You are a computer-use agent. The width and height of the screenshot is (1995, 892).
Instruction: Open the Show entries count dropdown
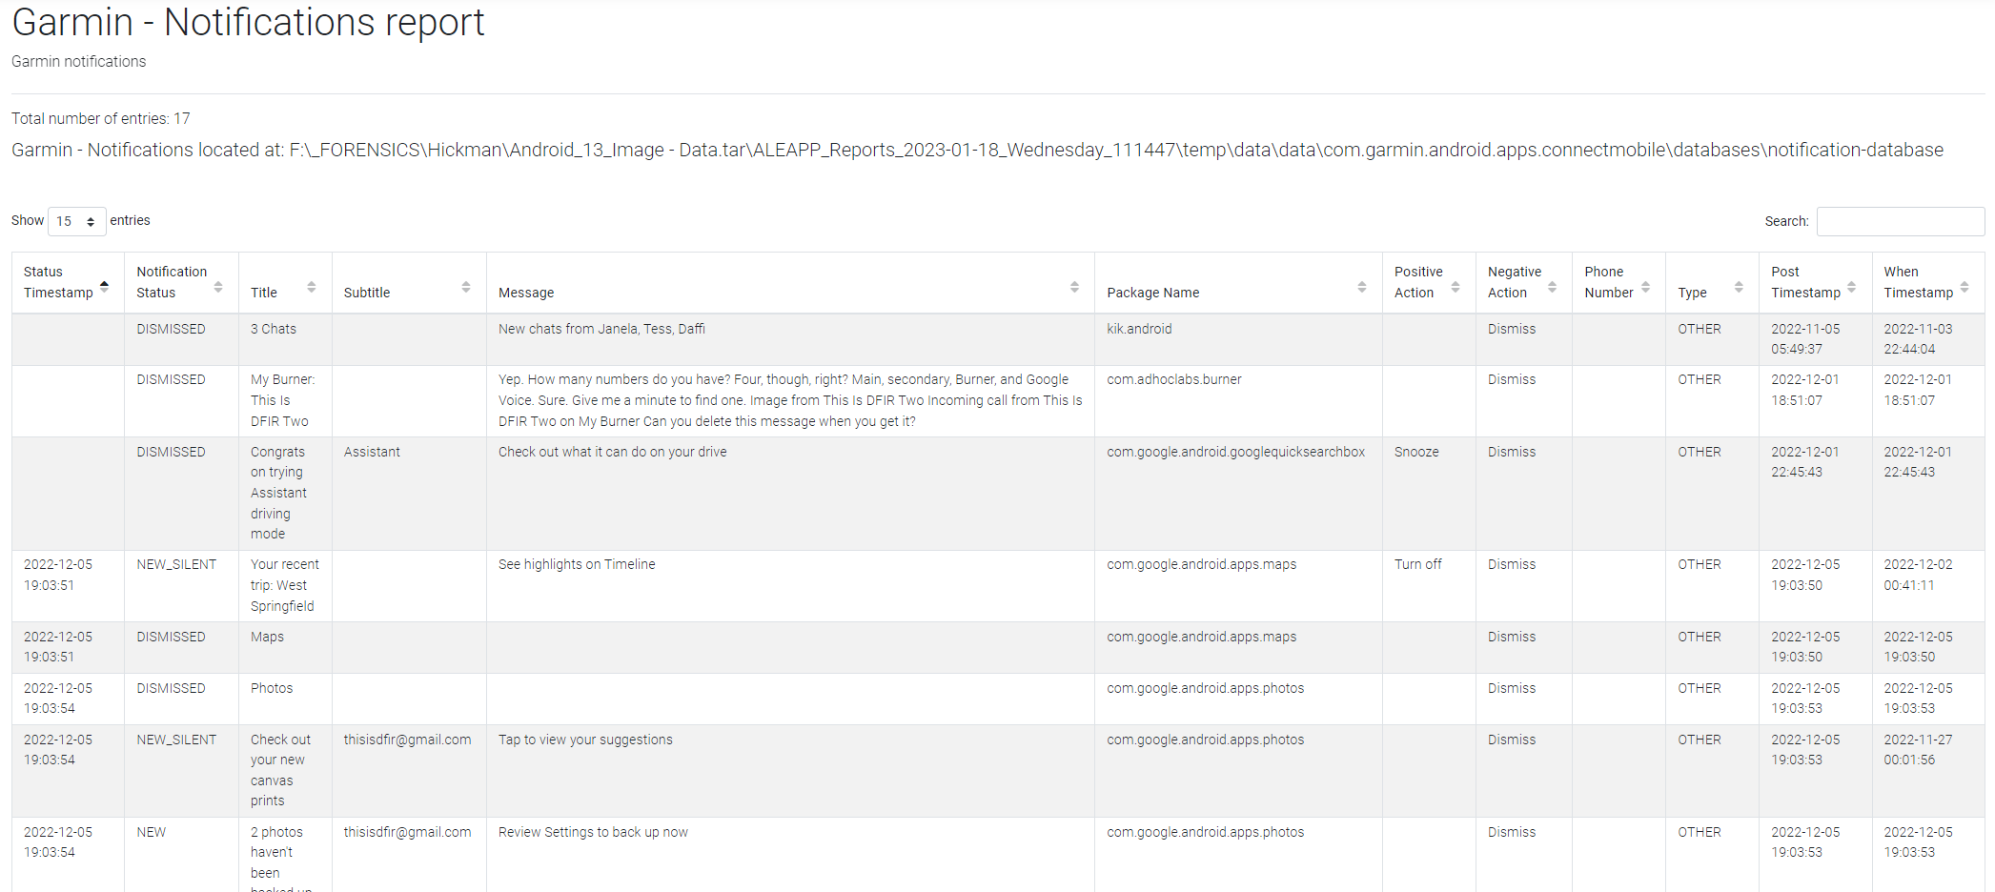pos(76,221)
